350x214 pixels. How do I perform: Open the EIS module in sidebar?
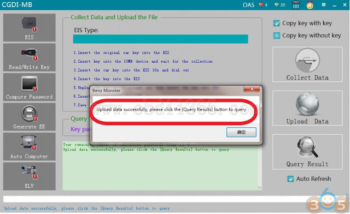pos(29,28)
